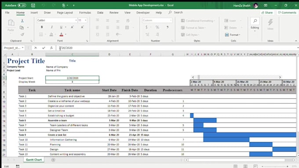This screenshot has height=168, width=299.
Task: Open the File menu
Action: coord(7,13)
